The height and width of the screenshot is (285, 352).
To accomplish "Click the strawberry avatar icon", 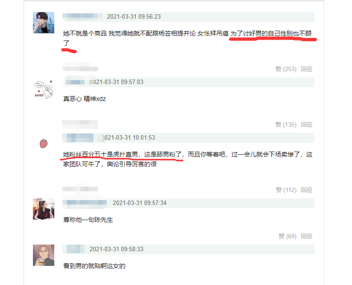I will (x=44, y=144).
